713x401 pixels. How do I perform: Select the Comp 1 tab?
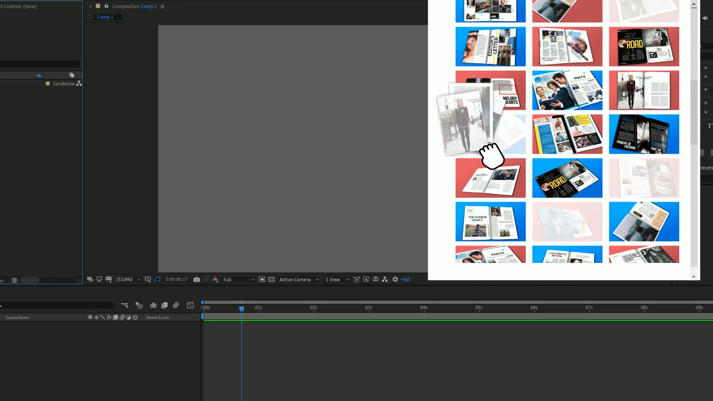105,17
